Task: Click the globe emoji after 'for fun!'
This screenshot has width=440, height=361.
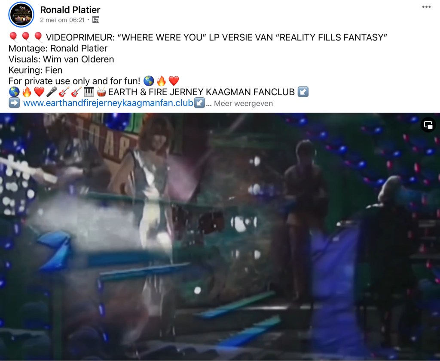Action: point(149,81)
